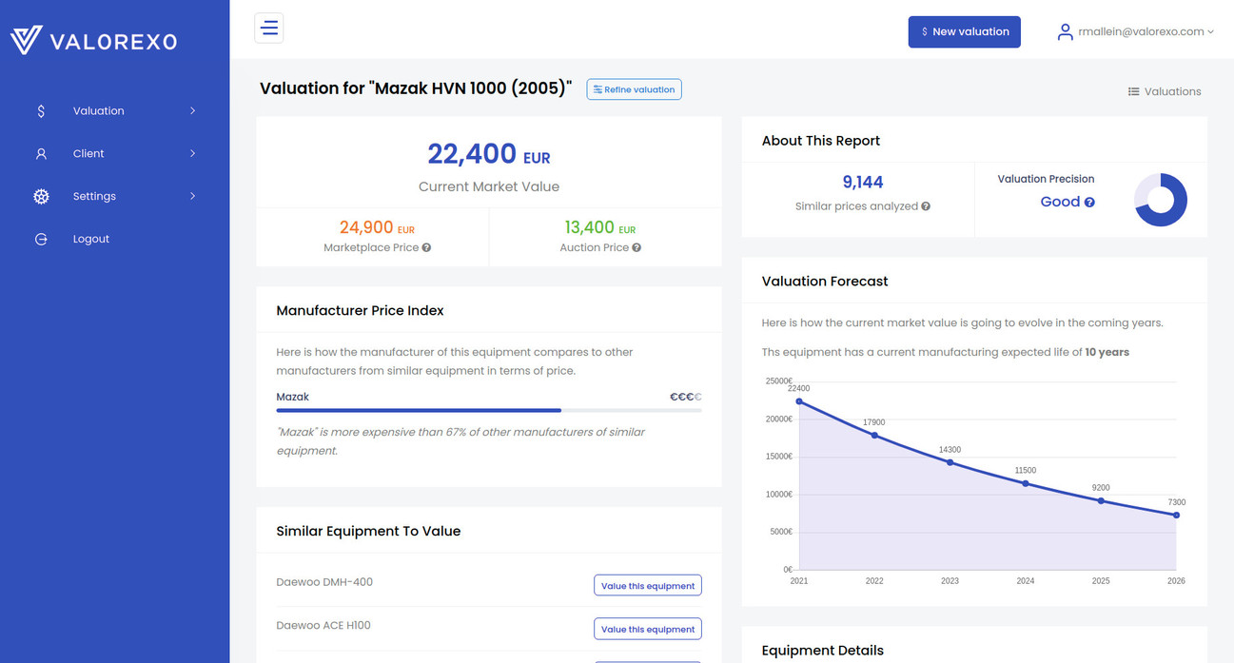Click the page title 'Valuation for Mazak HVN 1000 (2005)'
Image resolution: width=1234 pixels, height=663 pixels.
tap(416, 88)
